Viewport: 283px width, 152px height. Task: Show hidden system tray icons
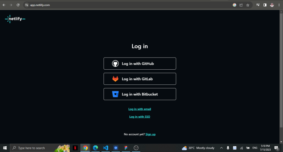coord(221,148)
